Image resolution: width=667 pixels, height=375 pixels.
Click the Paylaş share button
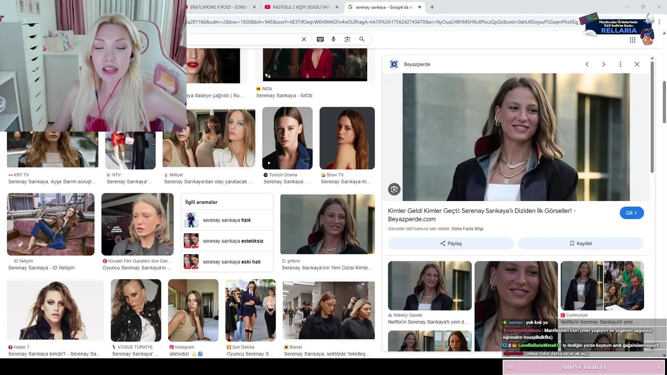[x=451, y=243]
